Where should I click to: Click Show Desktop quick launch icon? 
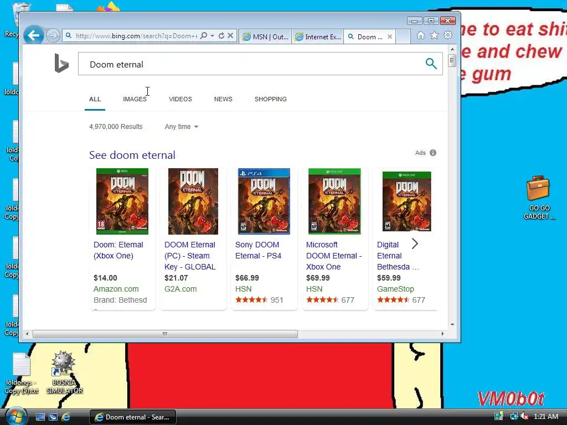click(40, 417)
